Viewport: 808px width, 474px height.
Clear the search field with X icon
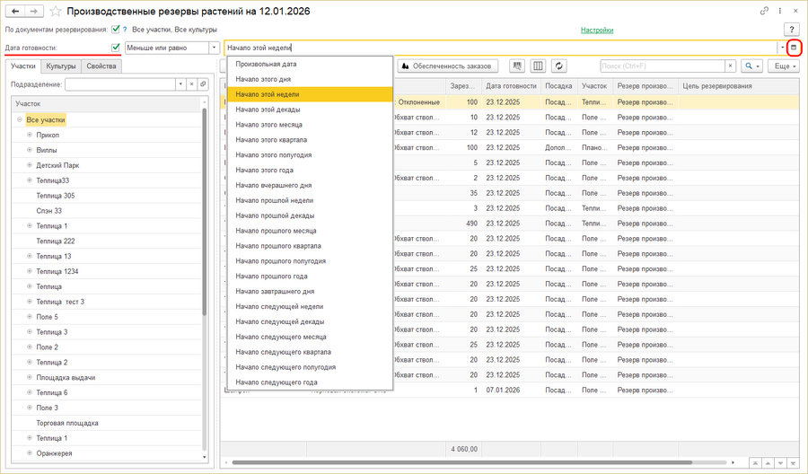[728, 66]
